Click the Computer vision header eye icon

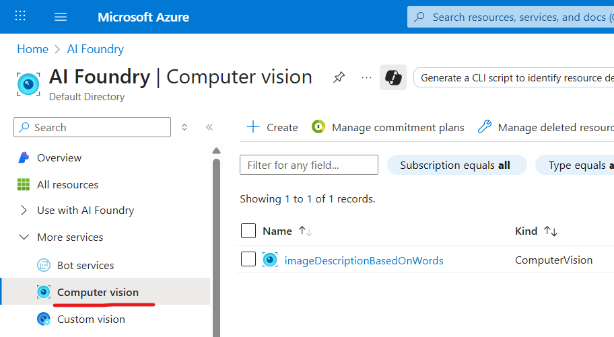[x=28, y=84]
